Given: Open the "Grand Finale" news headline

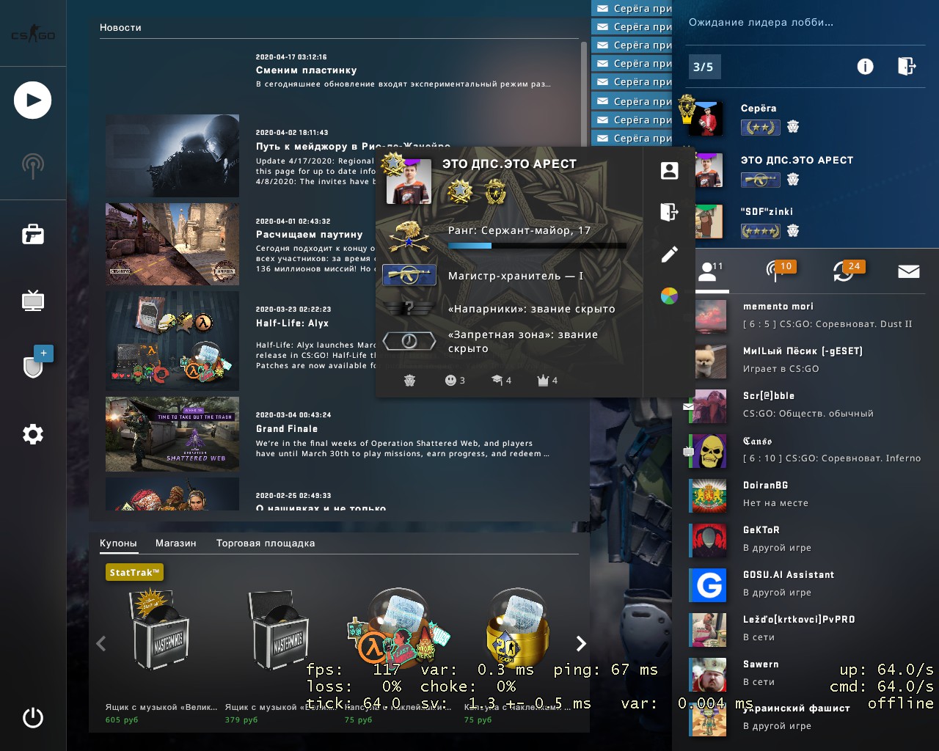Looking at the screenshot, I should [x=287, y=429].
